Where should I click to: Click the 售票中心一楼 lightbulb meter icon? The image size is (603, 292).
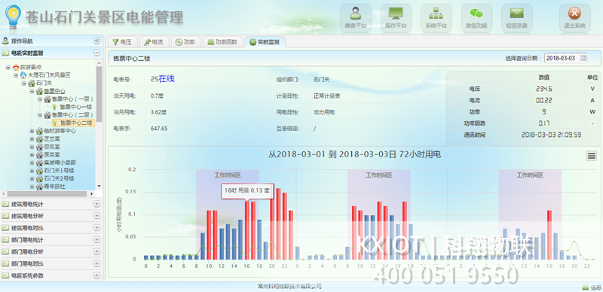[x=54, y=107]
